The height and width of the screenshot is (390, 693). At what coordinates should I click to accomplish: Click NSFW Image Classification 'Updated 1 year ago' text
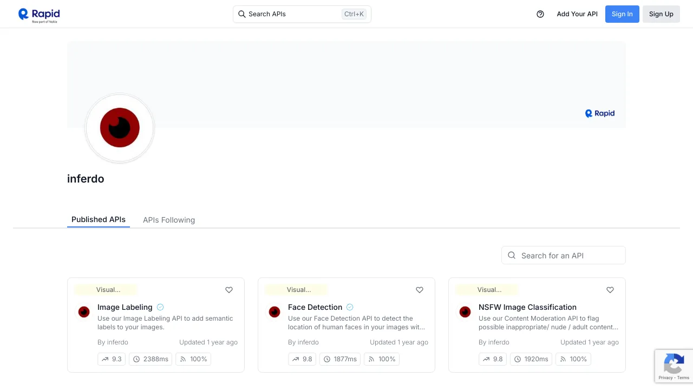click(x=590, y=342)
